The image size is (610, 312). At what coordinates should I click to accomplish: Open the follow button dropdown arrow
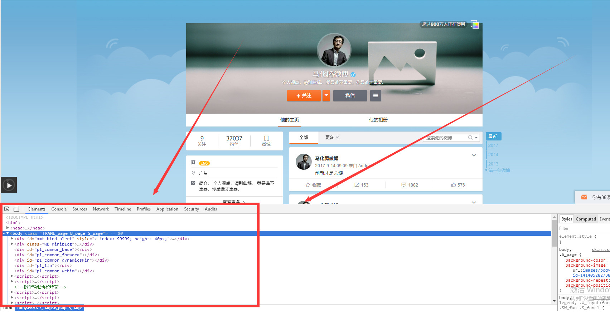click(x=326, y=95)
